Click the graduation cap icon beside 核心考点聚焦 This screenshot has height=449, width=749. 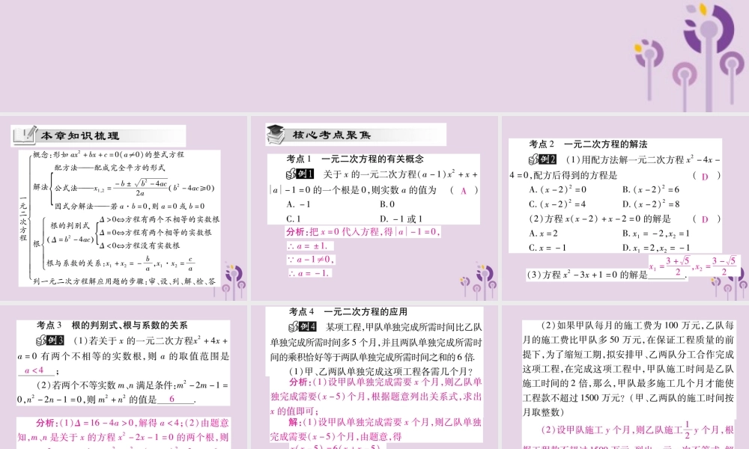276,135
